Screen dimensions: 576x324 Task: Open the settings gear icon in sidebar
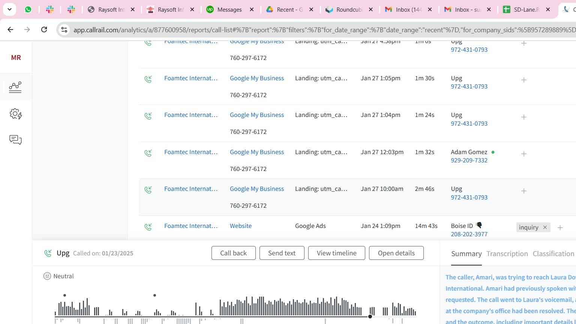tap(16, 114)
